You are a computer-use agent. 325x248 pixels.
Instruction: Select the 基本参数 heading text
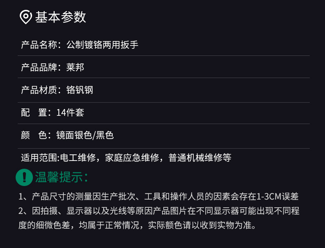point(60,17)
